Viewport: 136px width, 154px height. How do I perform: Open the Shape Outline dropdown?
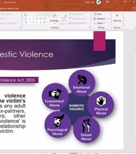tap(78, 18)
